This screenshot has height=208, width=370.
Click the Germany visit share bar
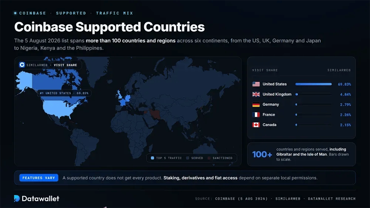point(313,104)
